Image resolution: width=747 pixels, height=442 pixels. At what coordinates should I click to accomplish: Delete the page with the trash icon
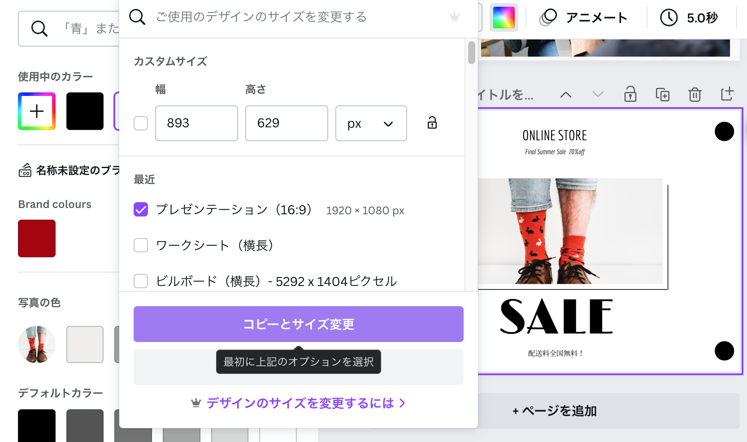(695, 95)
